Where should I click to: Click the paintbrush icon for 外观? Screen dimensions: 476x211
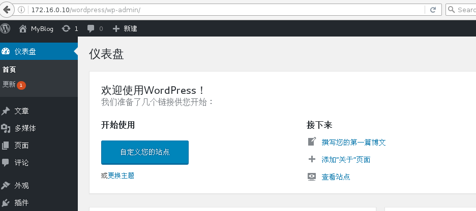6,186
